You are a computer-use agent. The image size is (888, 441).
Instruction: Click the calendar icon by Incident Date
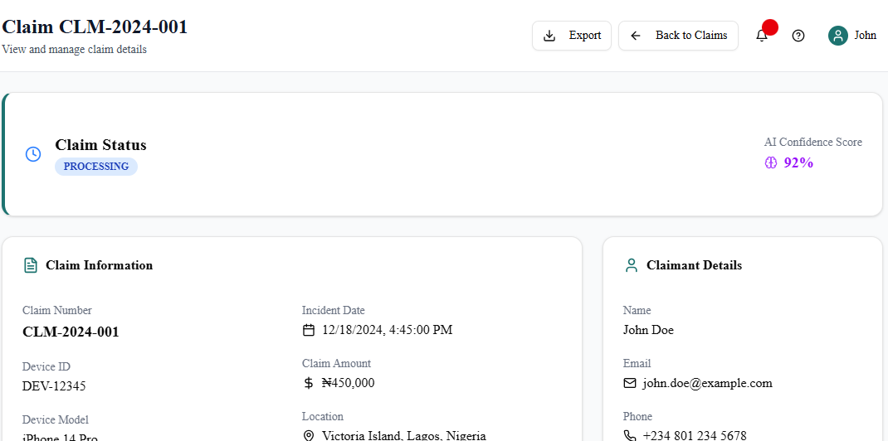click(x=309, y=330)
